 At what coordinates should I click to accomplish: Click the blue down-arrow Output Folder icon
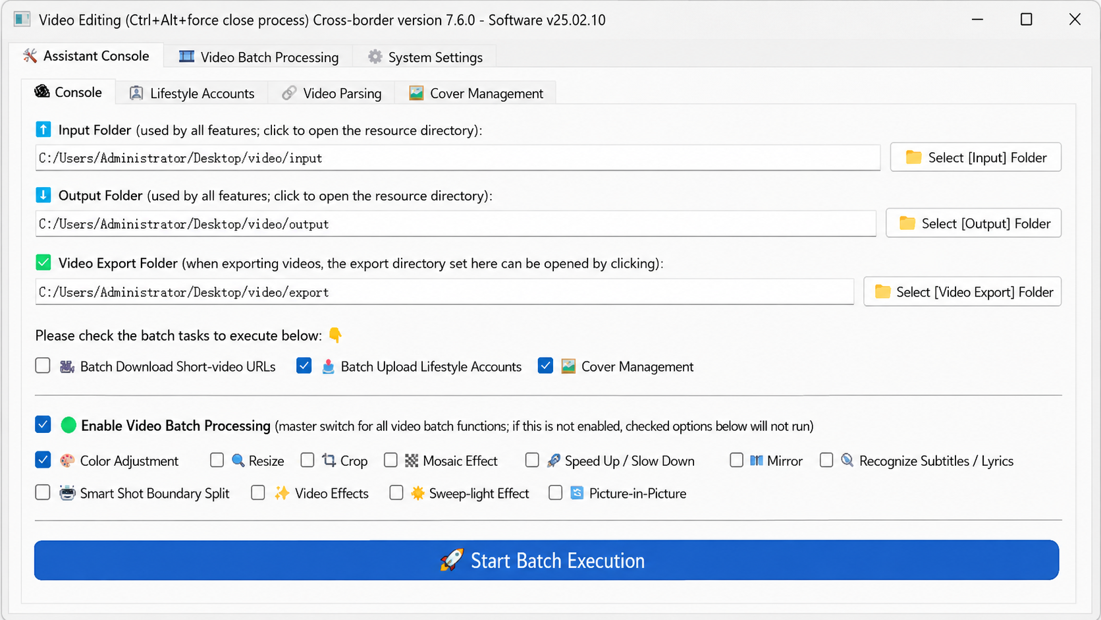[43, 195]
